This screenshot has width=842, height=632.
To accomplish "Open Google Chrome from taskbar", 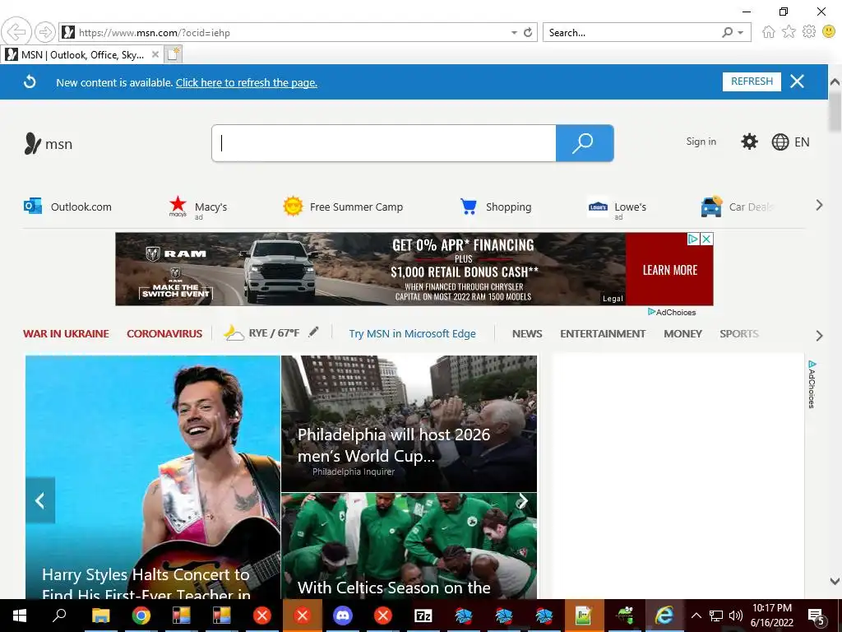I will tap(141, 616).
